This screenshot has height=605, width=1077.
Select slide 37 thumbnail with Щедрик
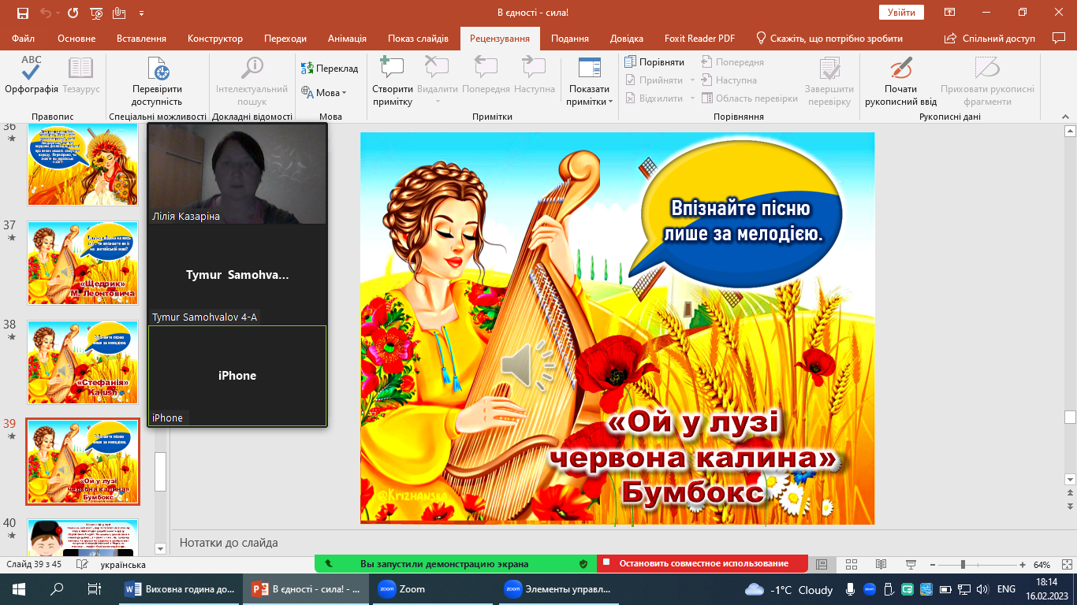coord(83,262)
